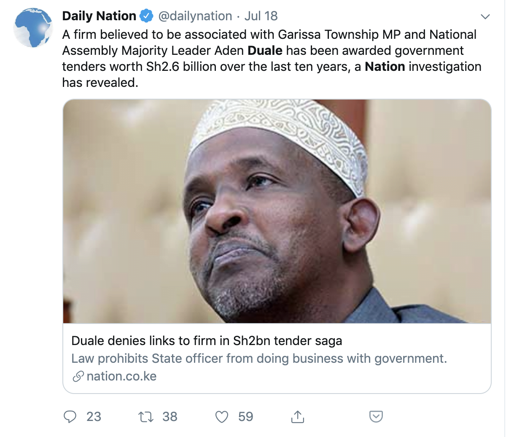
Task: Click the 59 likes count
Action: 245,417
